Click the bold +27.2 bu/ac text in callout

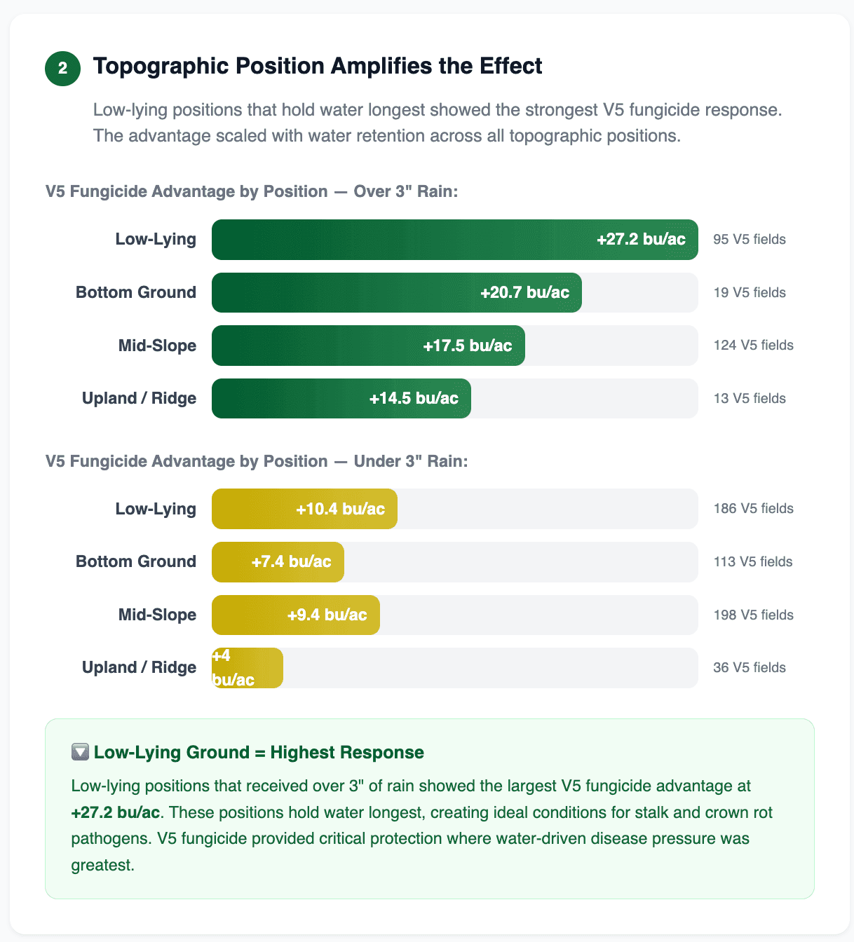116,812
